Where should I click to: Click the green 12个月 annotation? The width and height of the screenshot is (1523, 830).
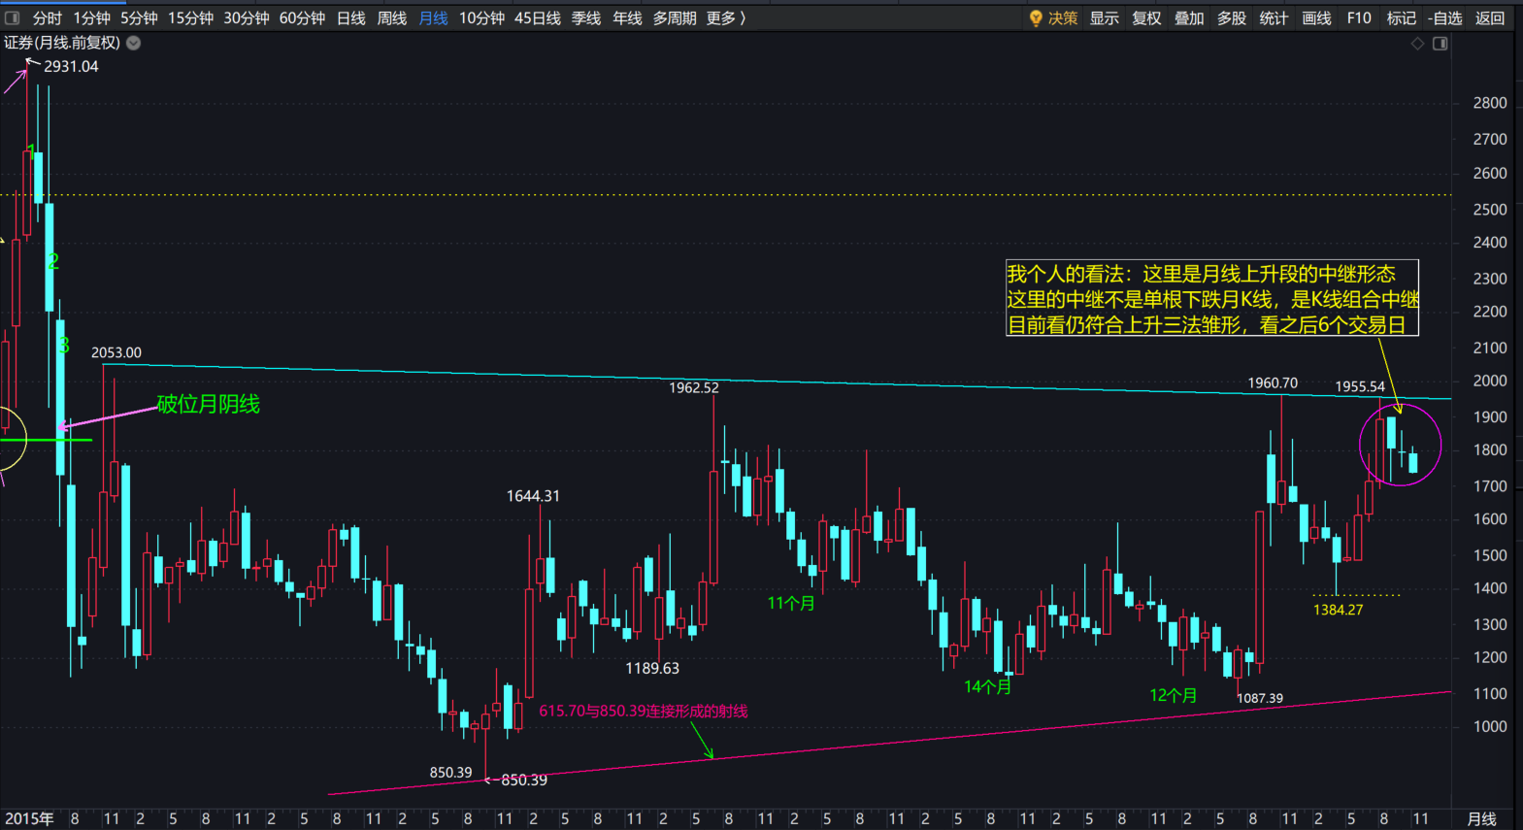tap(1173, 695)
